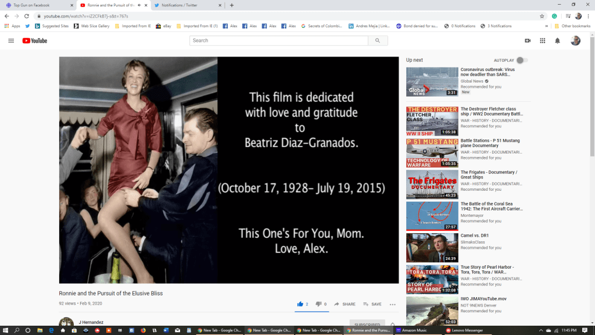Expand the hidden bookmarks overflow chevron
Image resolution: width=595 pixels, height=335 pixels.
pos(547,26)
